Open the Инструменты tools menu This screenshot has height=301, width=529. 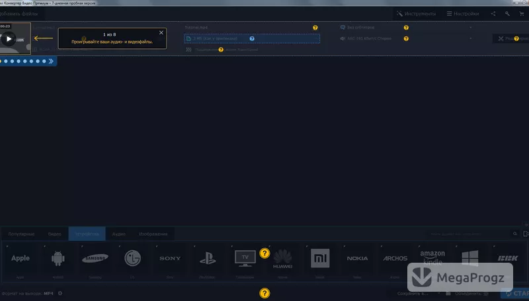pos(416,14)
